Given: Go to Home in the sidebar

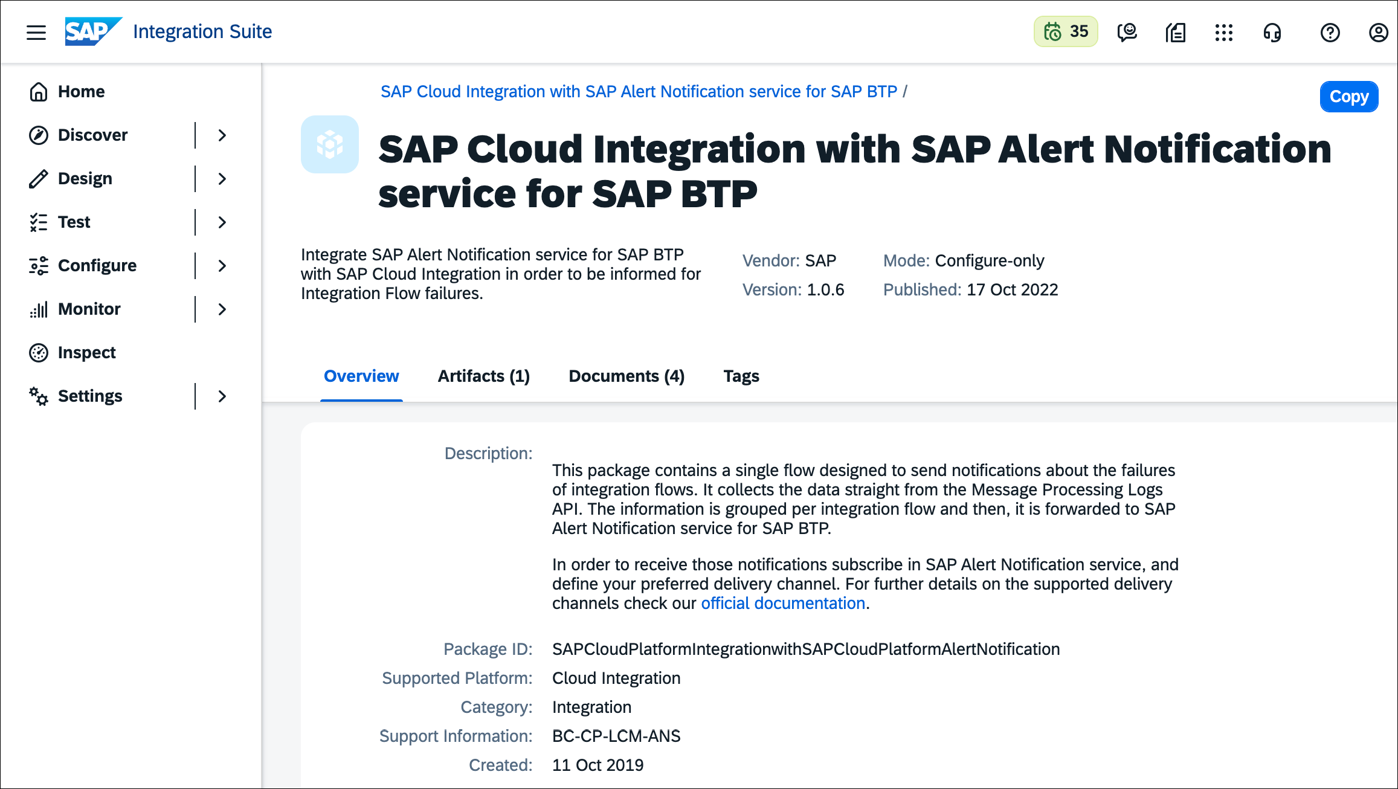Looking at the screenshot, I should [81, 92].
